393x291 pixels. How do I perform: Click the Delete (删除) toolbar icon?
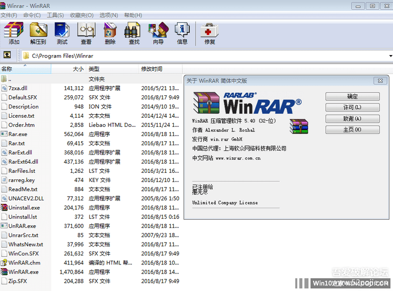click(x=110, y=30)
